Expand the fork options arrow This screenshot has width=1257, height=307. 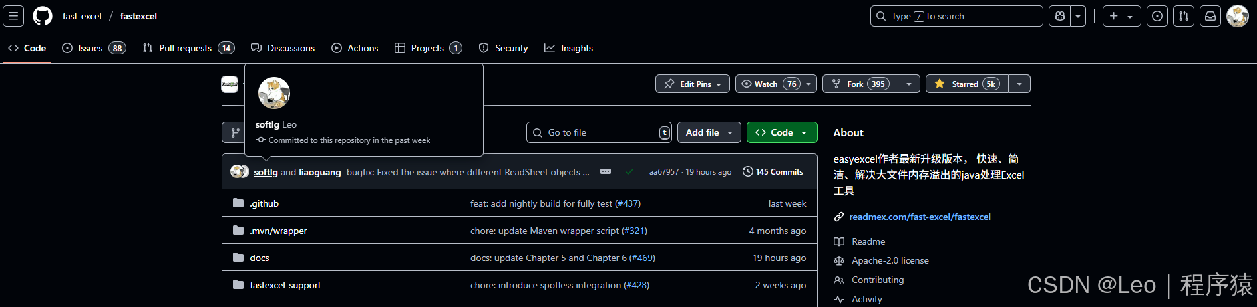tap(909, 84)
